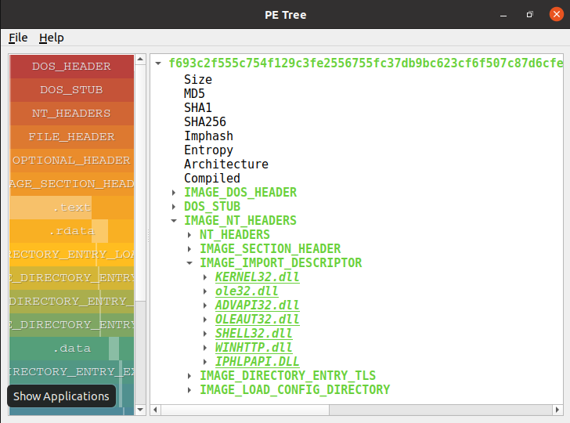Open the SHELL32.dll link
570x423 pixels.
(254, 334)
